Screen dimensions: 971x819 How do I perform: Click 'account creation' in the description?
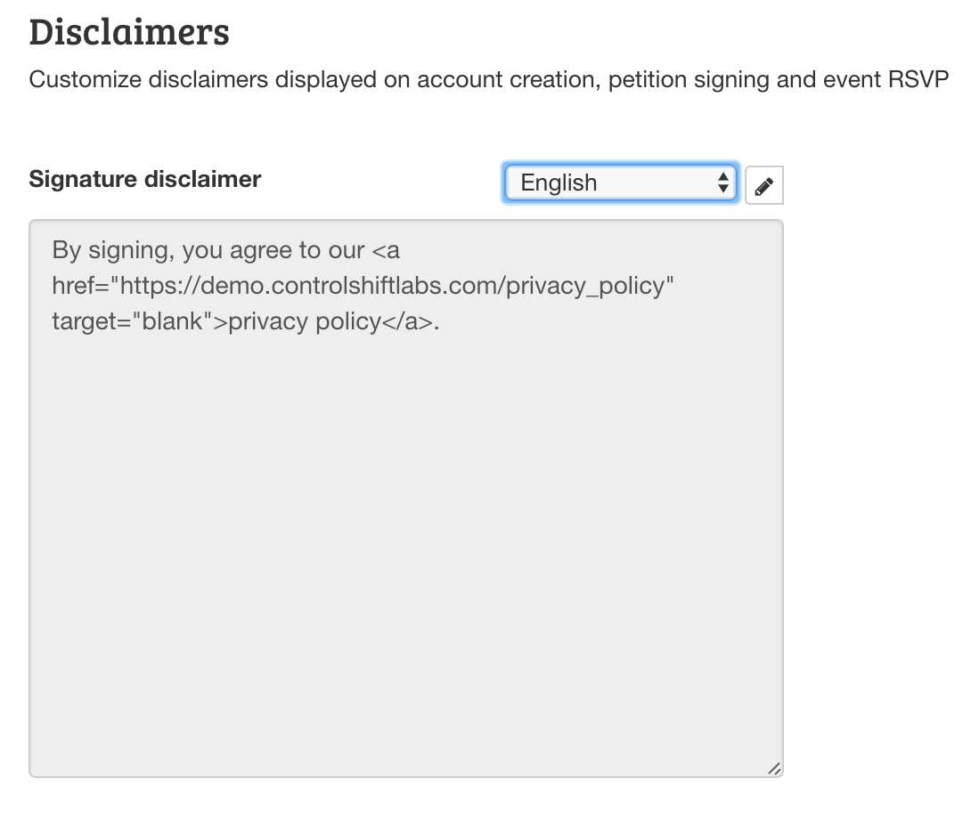pos(508,80)
